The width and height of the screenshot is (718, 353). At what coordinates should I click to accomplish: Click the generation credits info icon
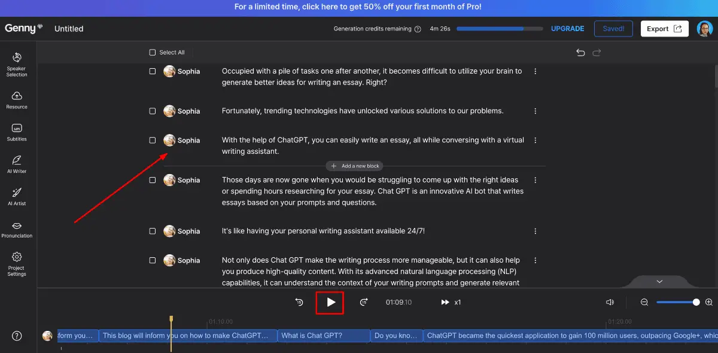click(x=418, y=29)
